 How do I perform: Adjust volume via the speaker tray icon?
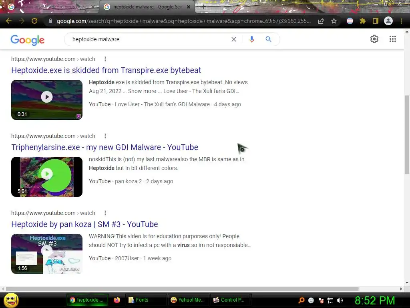coord(340,300)
